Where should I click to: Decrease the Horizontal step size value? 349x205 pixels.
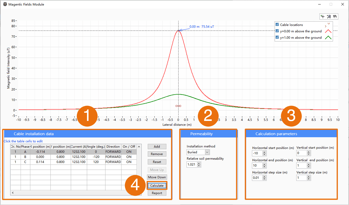264,179
